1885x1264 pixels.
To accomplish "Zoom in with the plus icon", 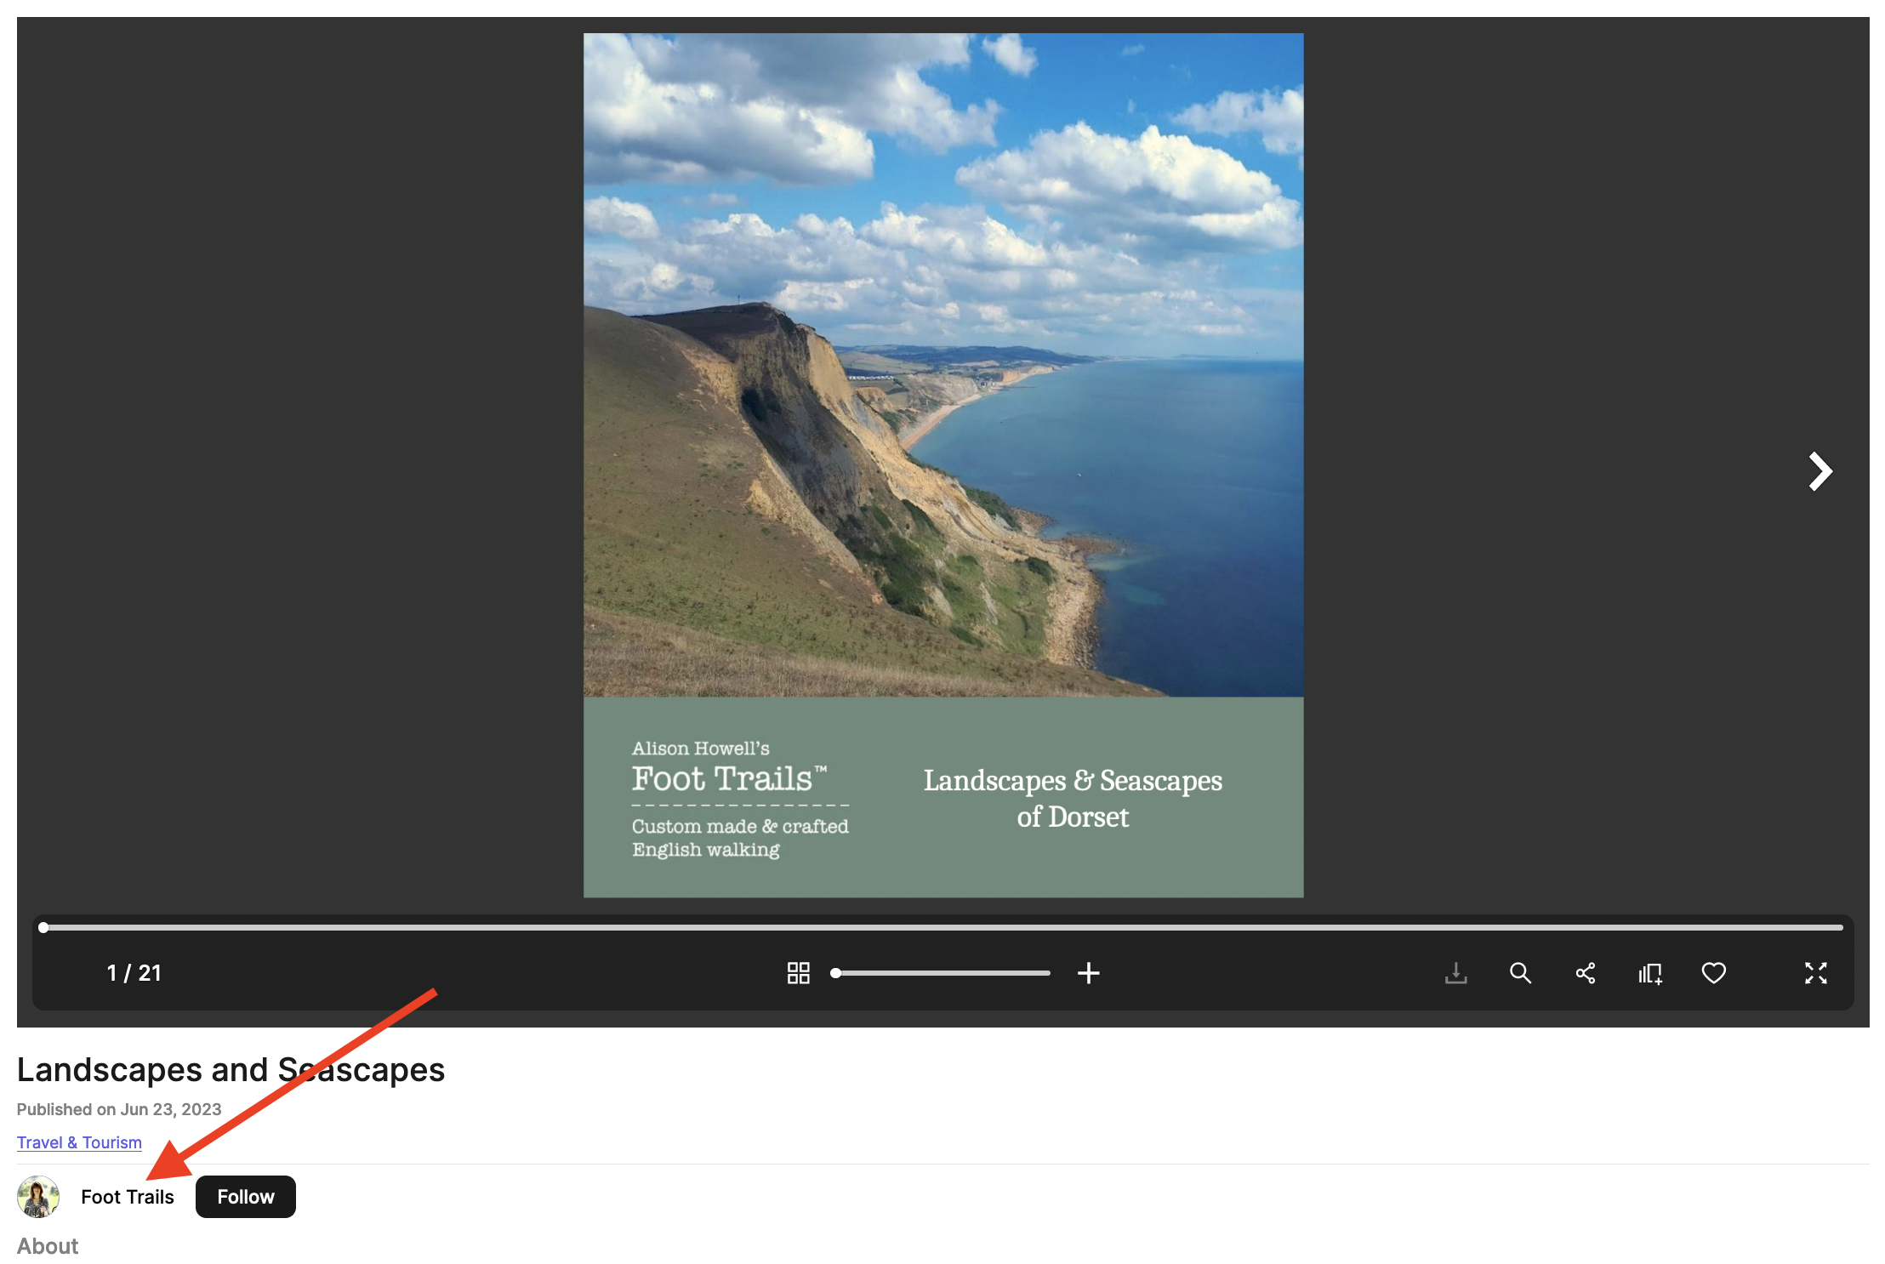I will pos(1088,973).
